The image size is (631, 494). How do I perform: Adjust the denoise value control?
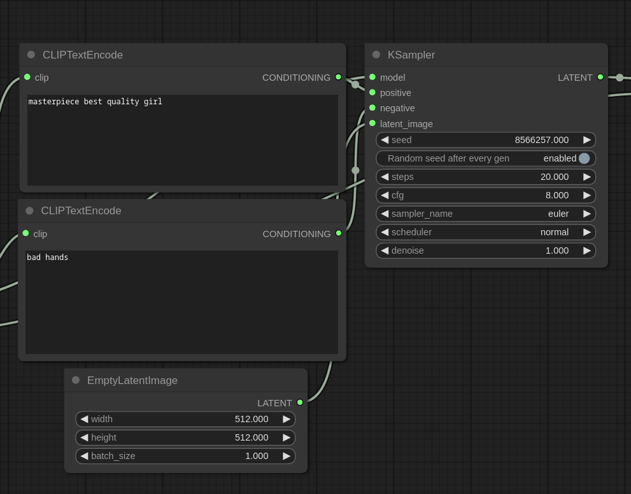coord(485,250)
